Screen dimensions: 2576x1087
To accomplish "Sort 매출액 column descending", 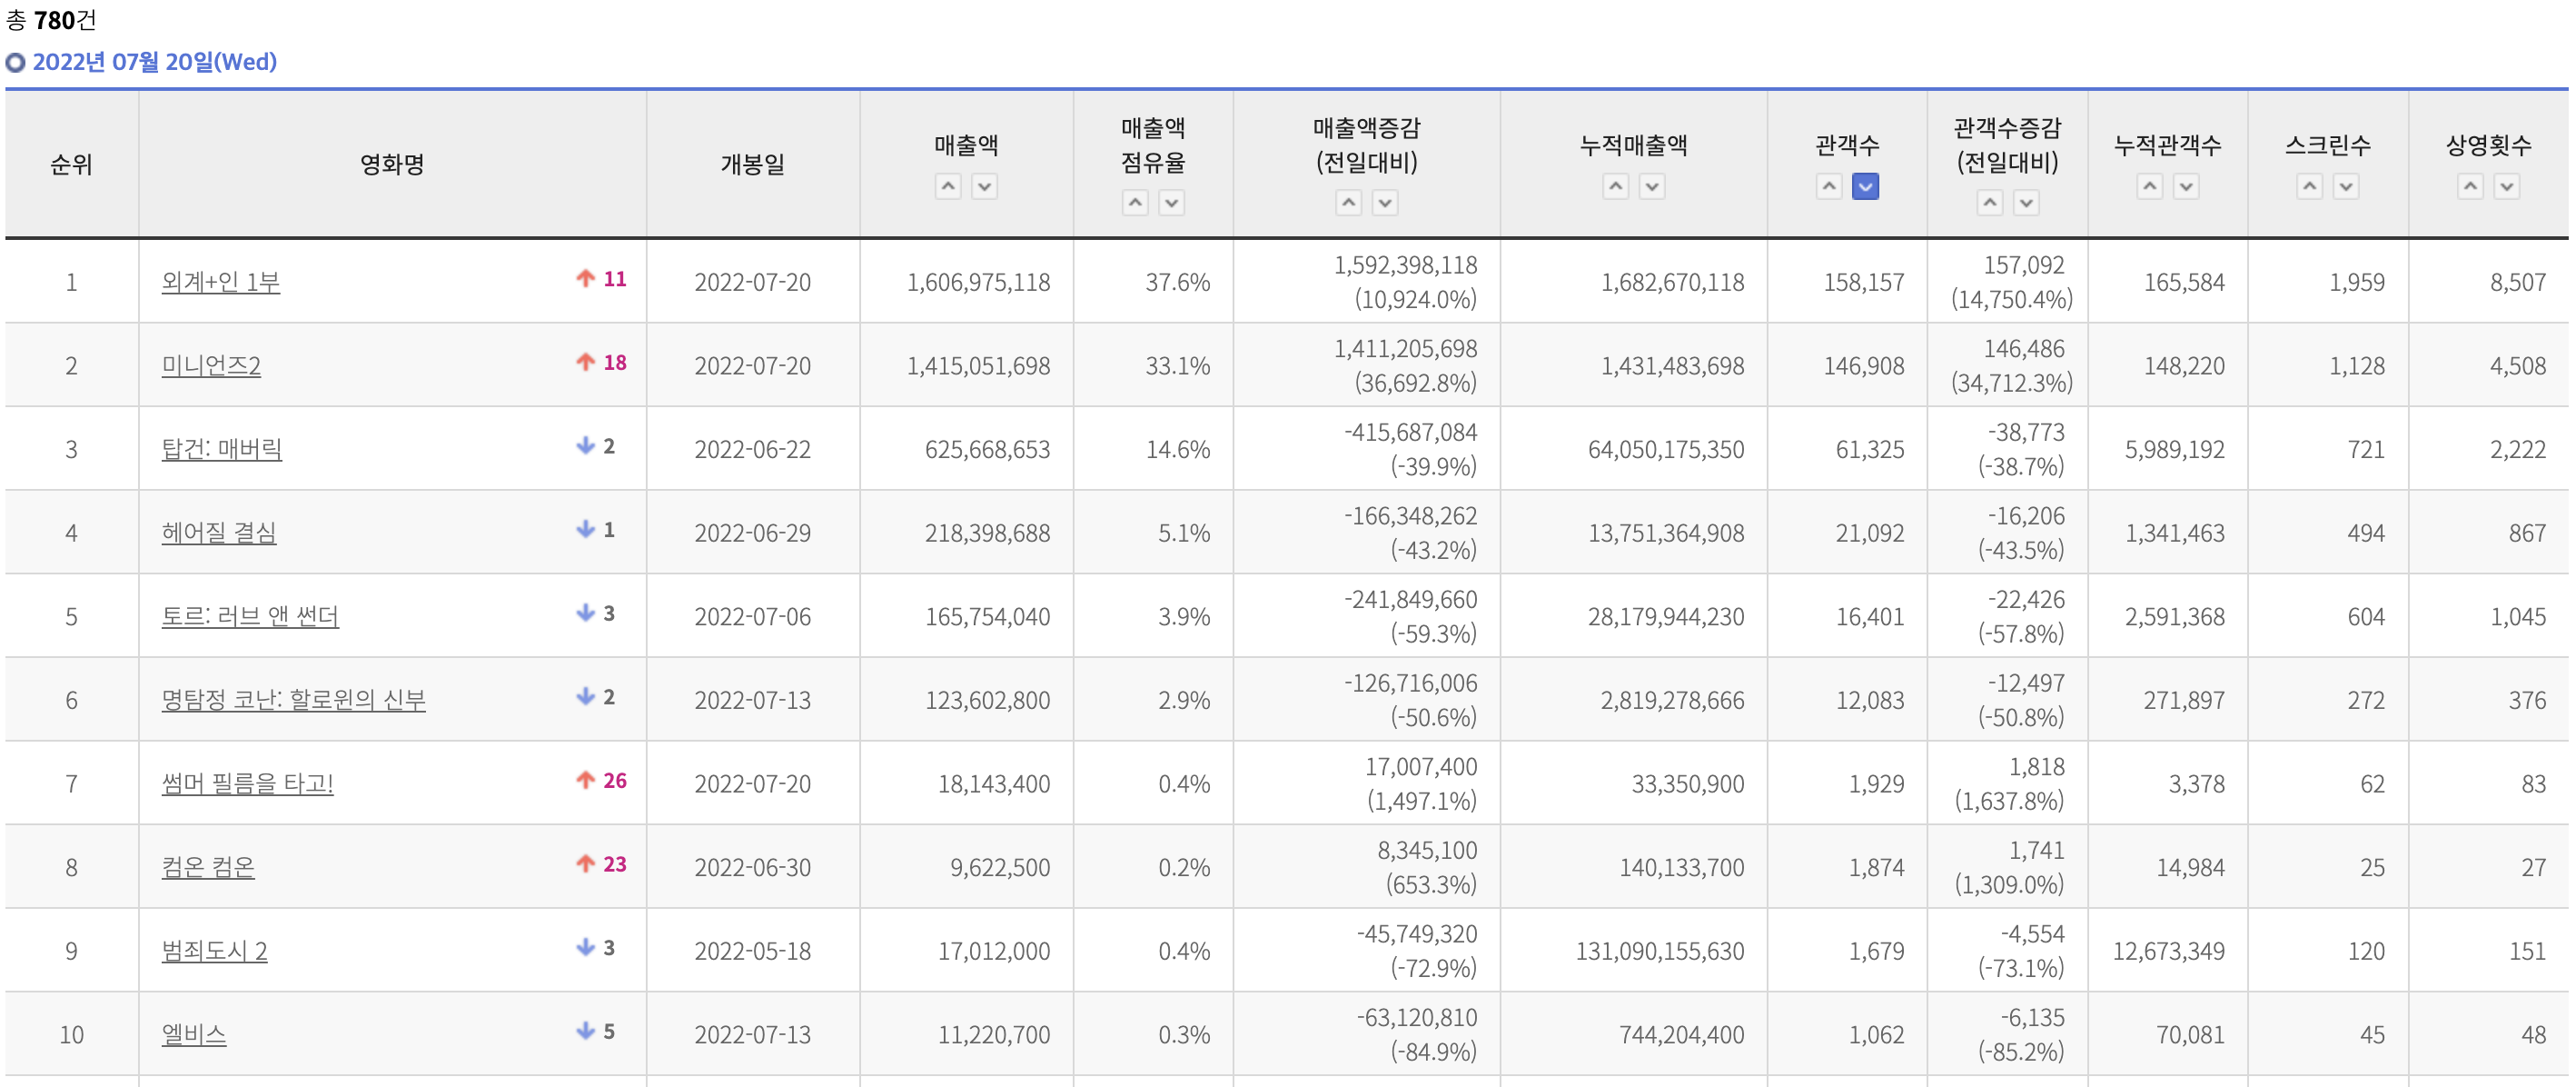I will click(x=984, y=186).
